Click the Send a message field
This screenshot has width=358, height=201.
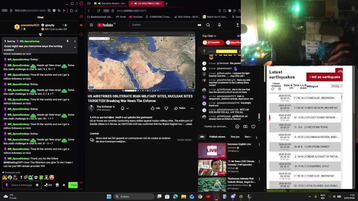(x=22, y=185)
